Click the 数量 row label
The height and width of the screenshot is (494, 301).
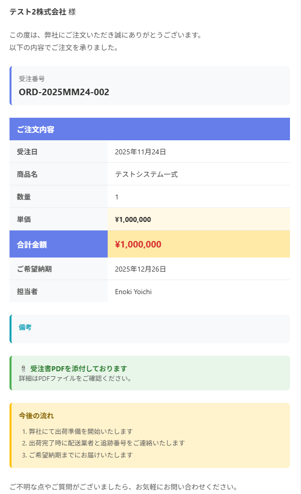click(x=24, y=197)
